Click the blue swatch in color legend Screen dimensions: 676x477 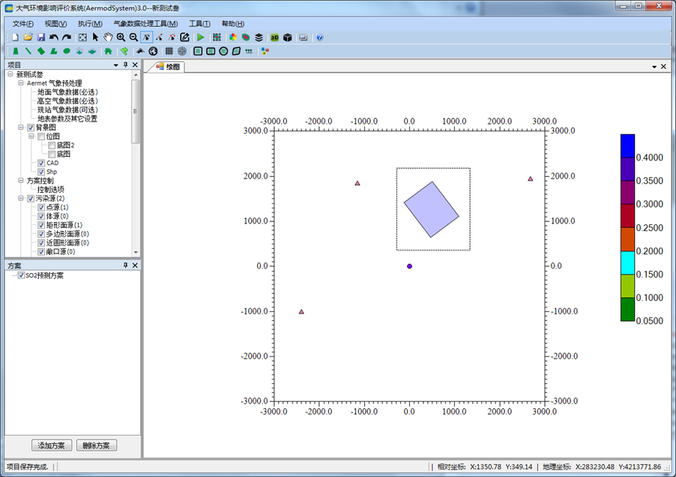(x=627, y=145)
